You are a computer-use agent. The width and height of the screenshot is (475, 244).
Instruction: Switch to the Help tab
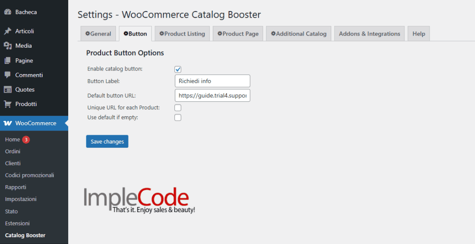[419, 33]
